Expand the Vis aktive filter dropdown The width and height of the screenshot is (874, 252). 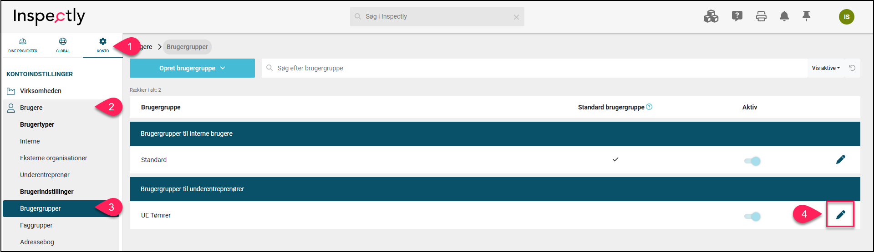click(826, 68)
